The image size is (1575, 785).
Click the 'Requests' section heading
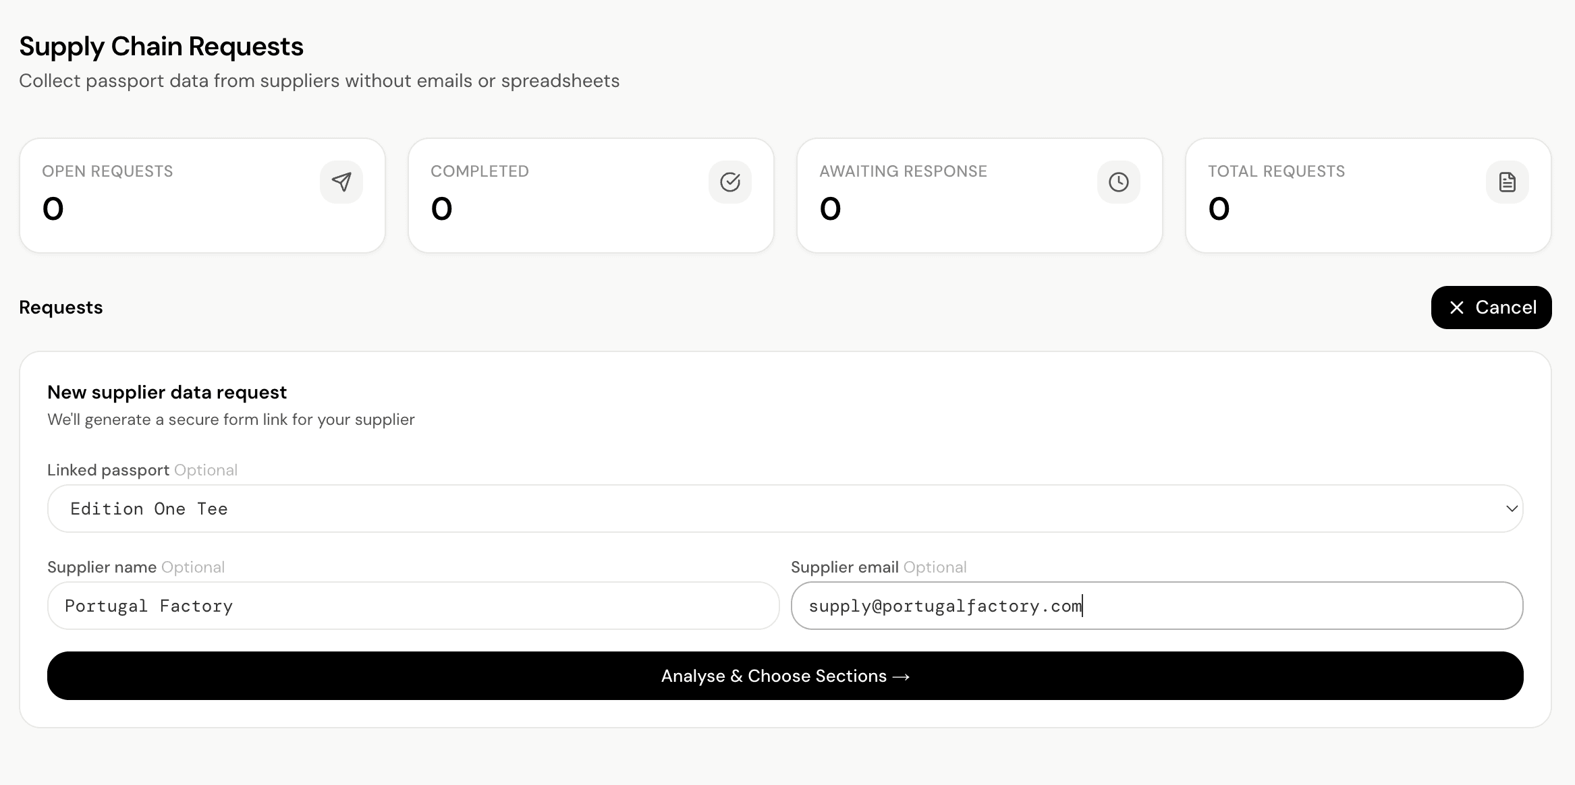tap(61, 308)
